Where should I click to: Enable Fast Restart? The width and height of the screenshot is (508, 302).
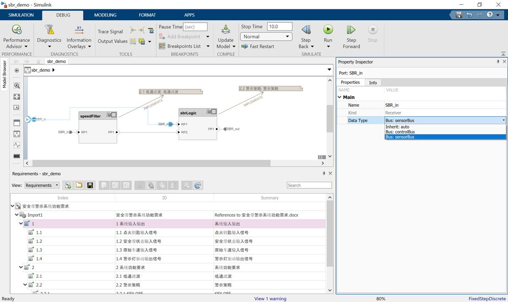click(x=258, y=47)
